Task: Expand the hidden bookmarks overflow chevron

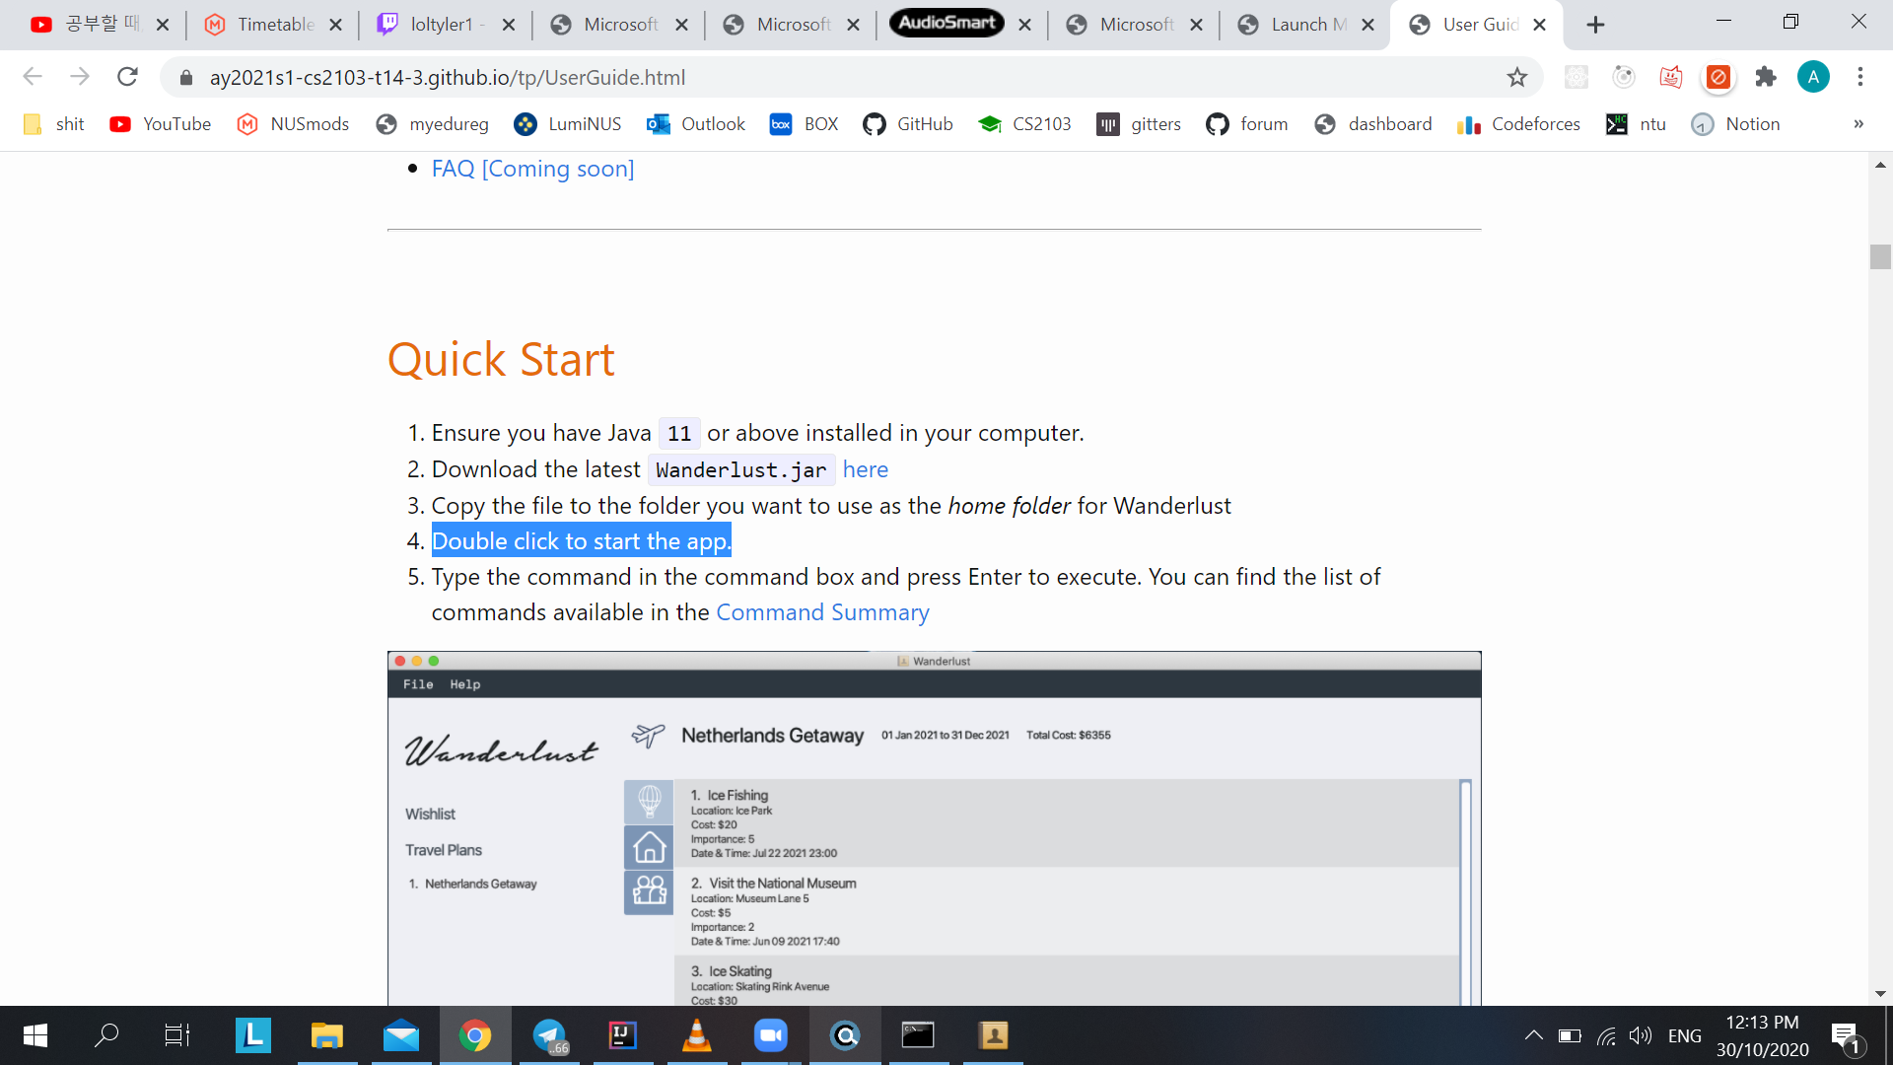Action: 1858,124
